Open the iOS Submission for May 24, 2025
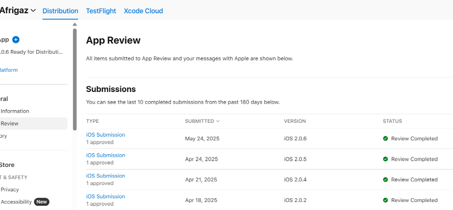 (x=106, y=135)
